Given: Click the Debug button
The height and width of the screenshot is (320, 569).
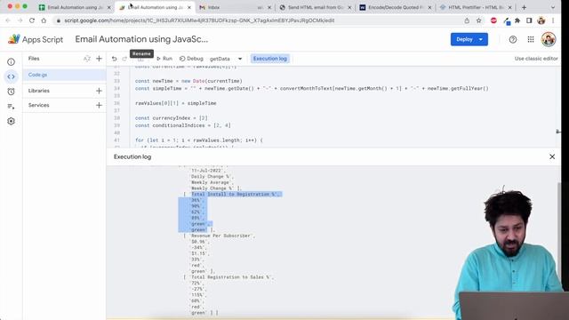Looking at the screenshot, I should 191,59.
